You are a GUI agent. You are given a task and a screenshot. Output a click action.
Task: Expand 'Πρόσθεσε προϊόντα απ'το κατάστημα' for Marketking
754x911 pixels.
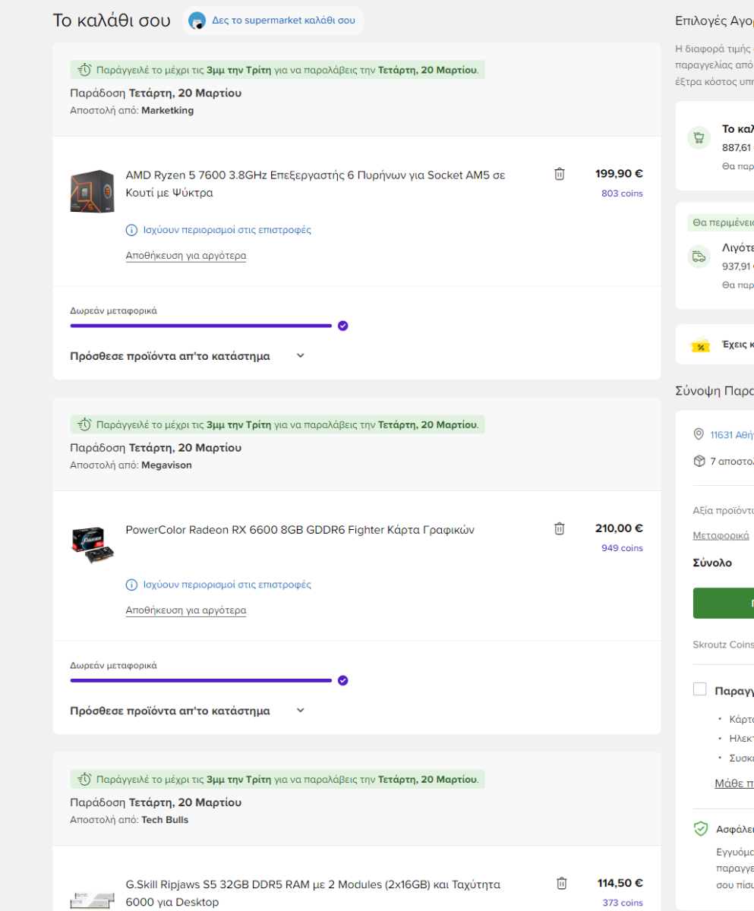188,356
